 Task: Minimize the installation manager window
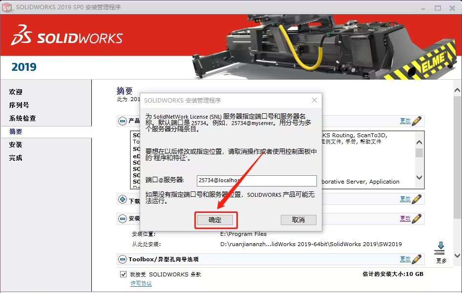(x=423, y=8)
